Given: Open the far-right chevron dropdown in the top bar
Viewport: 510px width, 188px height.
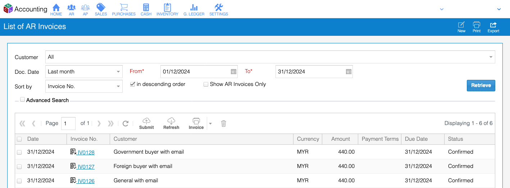Looking at the screenshot, I should [x=499, y=9].
